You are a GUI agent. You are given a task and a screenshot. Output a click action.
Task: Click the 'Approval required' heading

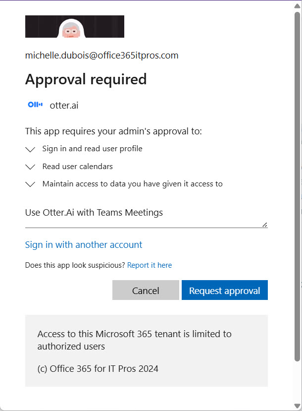tap(86, 79)
